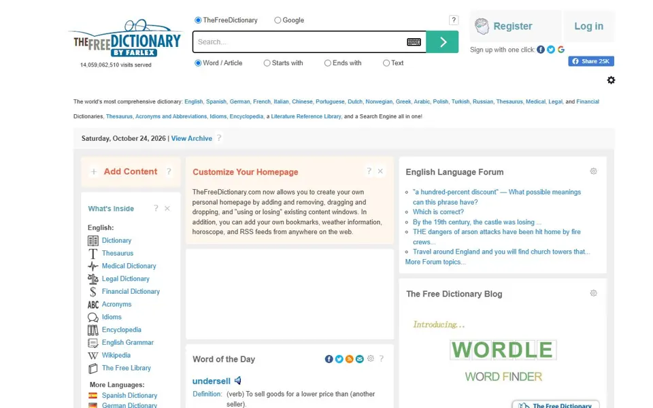653x408 pixels.
Task: Open Literature Reference Library link
Action: pyautogui.click(x=306, y=116)
